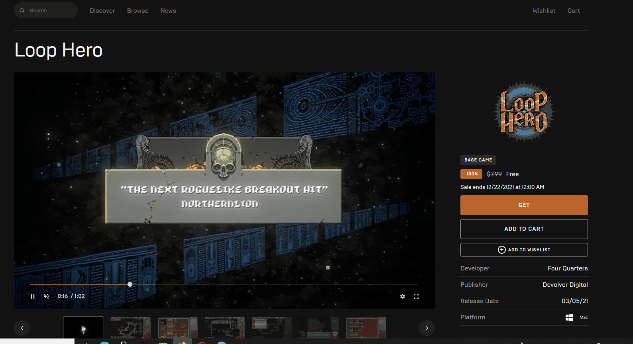Click the Loop Hero logo image
The height and width of the screenshot is (344, 633).
524,112
